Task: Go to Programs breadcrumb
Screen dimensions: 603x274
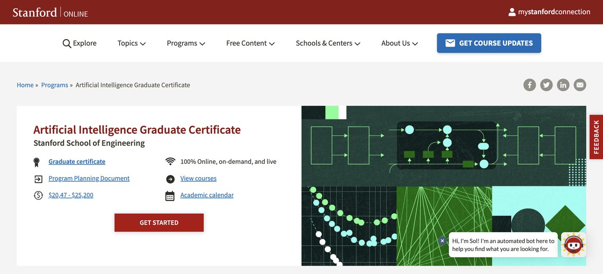Action: 55,85
